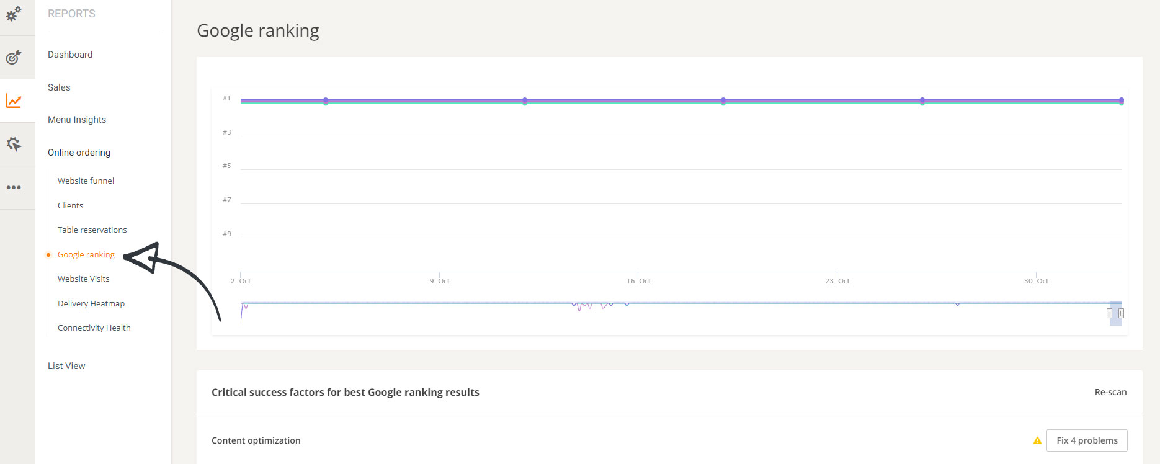The height and width of the screenshot is (464, 1160).
Task: Open Dashboard report
Action: (x=70, y=55)
